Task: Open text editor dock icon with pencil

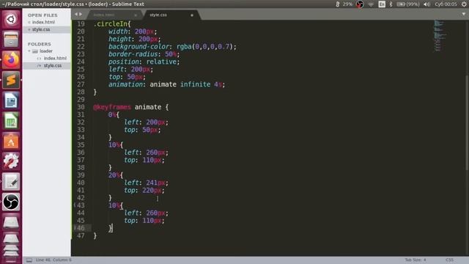Action: coord(11,181)
